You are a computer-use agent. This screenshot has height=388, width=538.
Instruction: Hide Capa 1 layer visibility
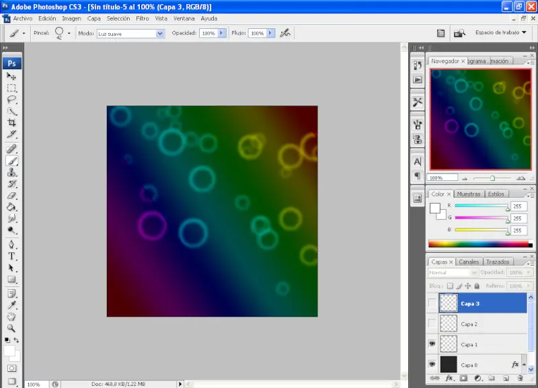pos(432,344)
